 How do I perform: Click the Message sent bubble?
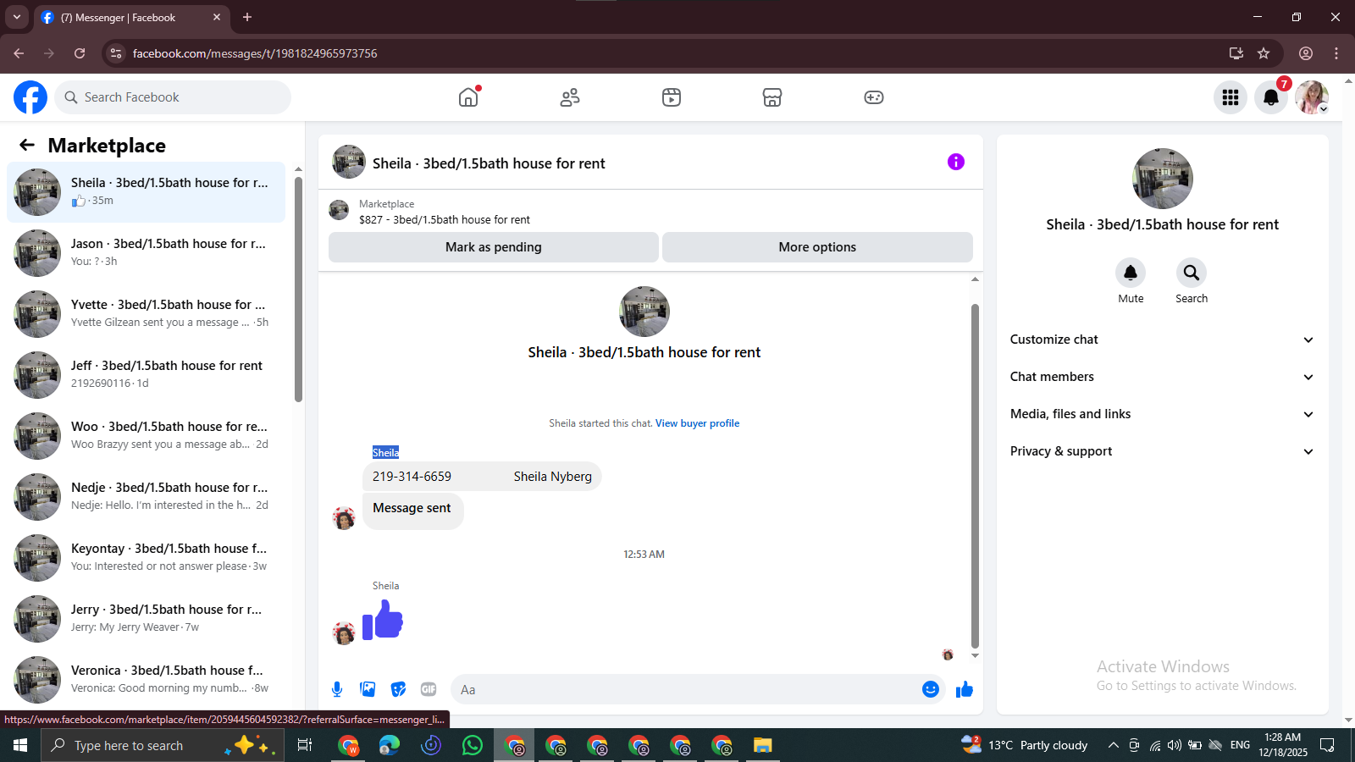412,510
